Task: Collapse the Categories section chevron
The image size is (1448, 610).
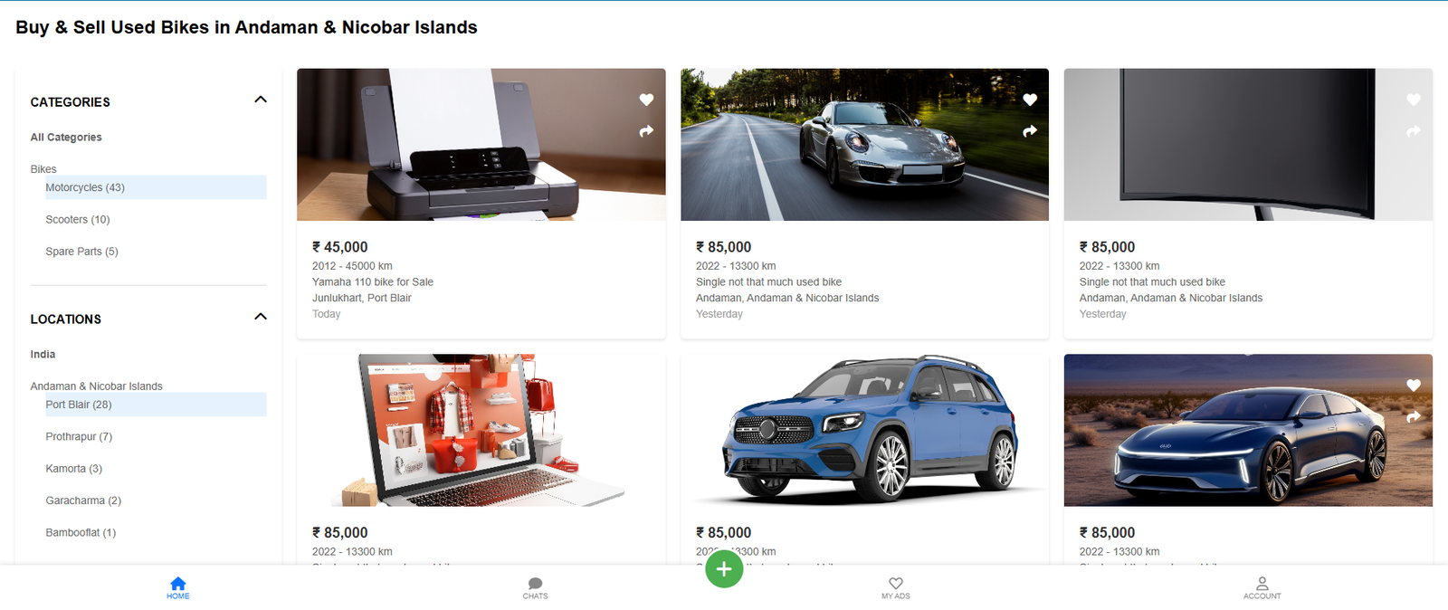Action: (261, 100)
